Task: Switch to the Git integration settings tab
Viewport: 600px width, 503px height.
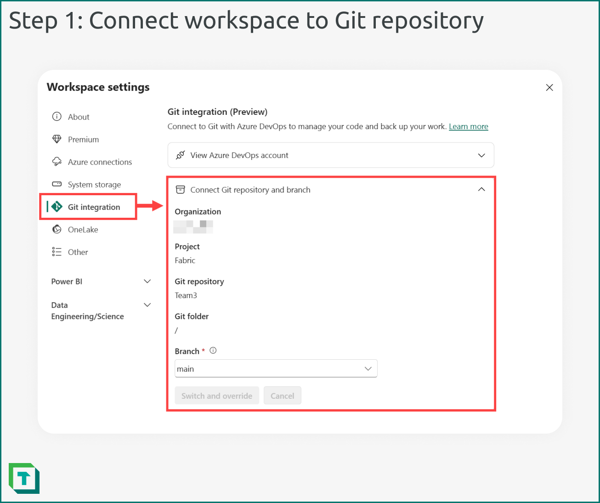Action: pyautogui.click(x=94, y=207)
